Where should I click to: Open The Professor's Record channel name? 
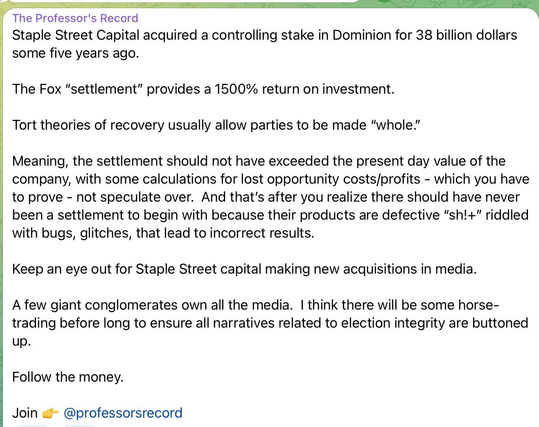pos(75,18)
